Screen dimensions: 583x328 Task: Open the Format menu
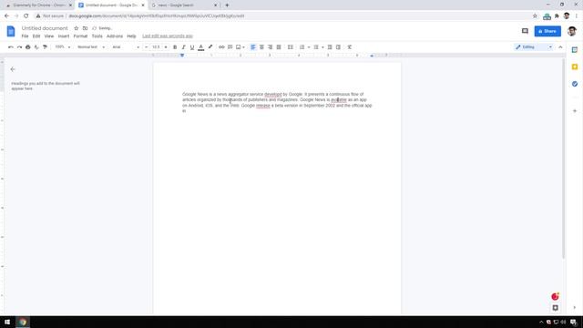click(x=80, y=36)
